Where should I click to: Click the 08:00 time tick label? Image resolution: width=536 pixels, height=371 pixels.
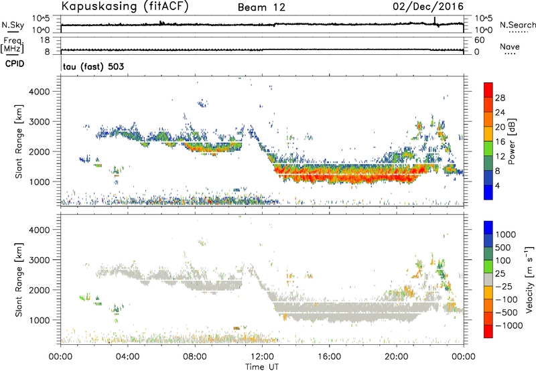coord(195,357)
